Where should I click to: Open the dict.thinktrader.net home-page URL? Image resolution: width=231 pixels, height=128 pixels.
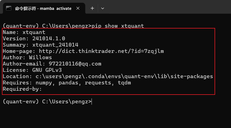click(101, 51)
